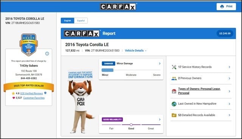Switch report language to Español

click(81, 21)
